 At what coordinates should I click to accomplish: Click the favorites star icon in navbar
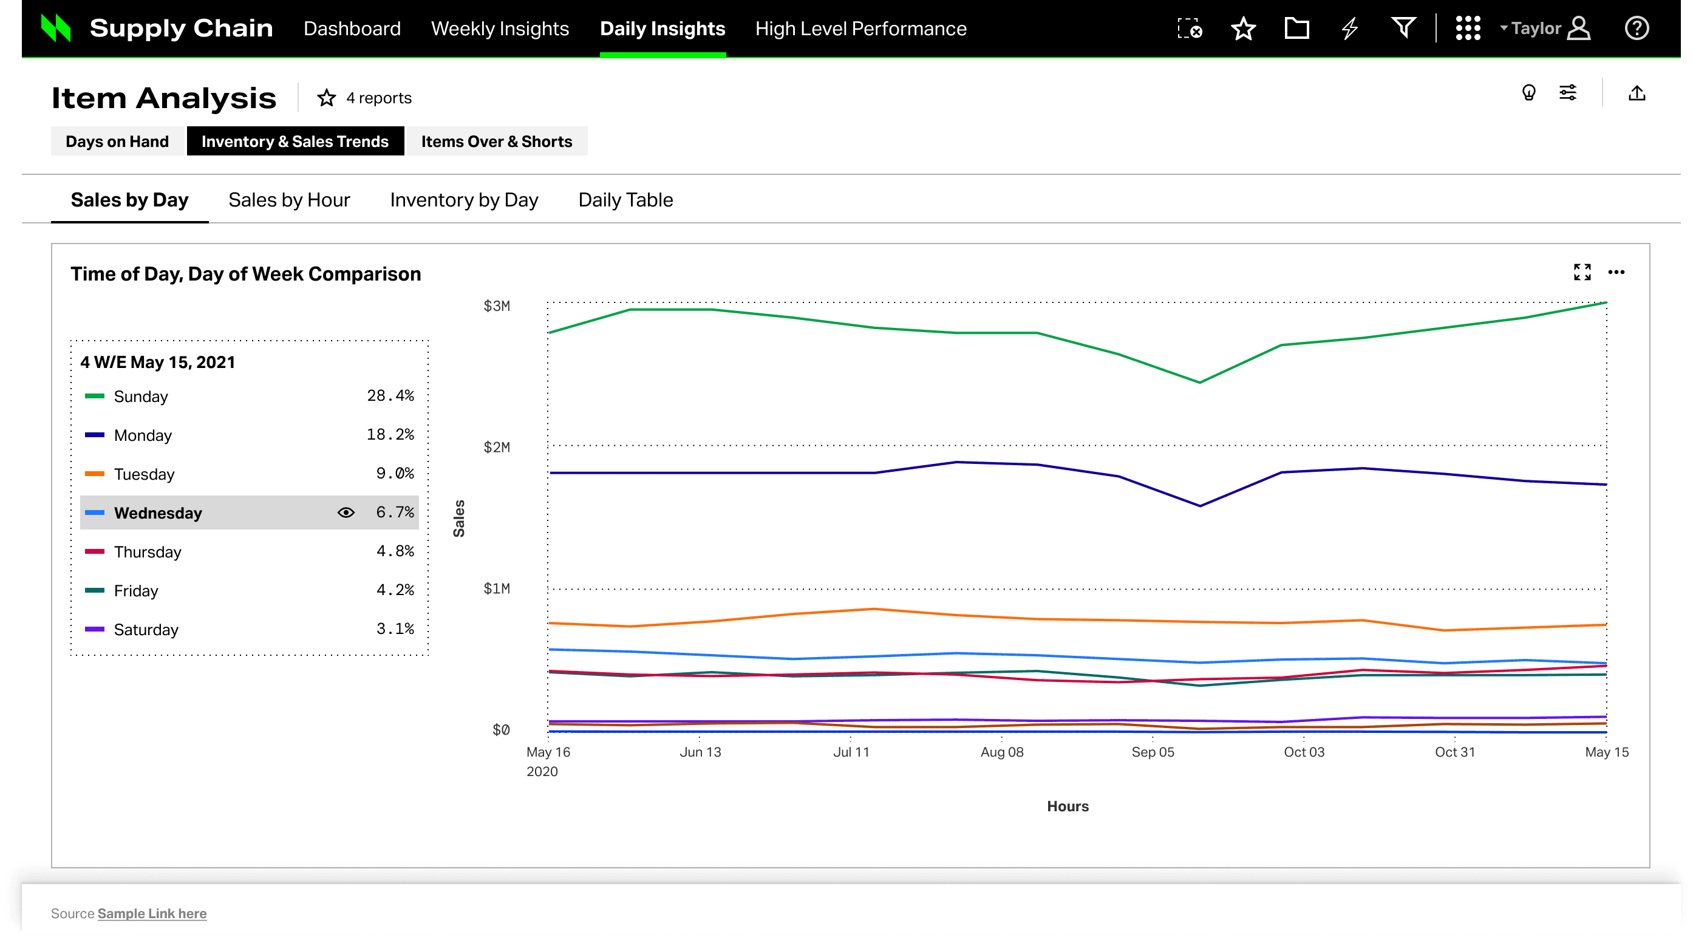[1243, 29]
